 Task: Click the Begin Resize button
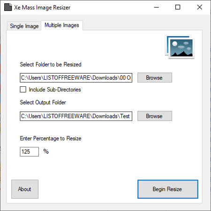coord(168,189)
